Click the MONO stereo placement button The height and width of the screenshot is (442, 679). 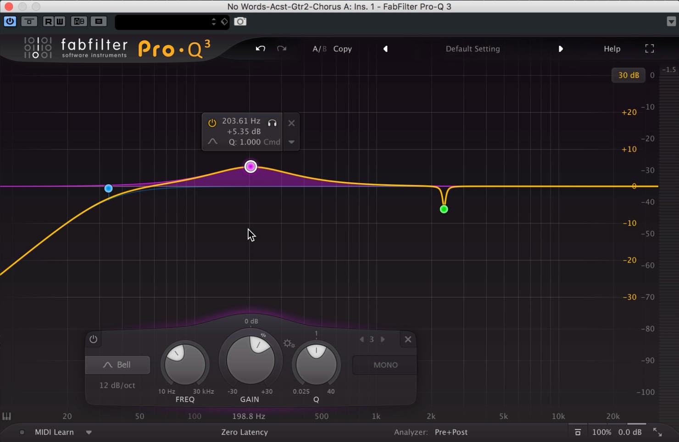pos(385,365)
